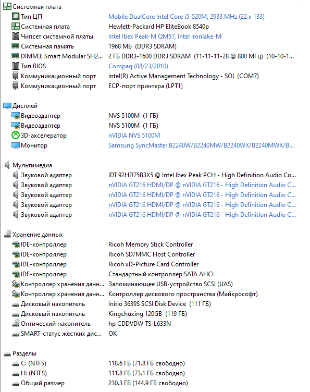
Task: Click the Системная плата section header icon
Action: [x=7, y=6]
